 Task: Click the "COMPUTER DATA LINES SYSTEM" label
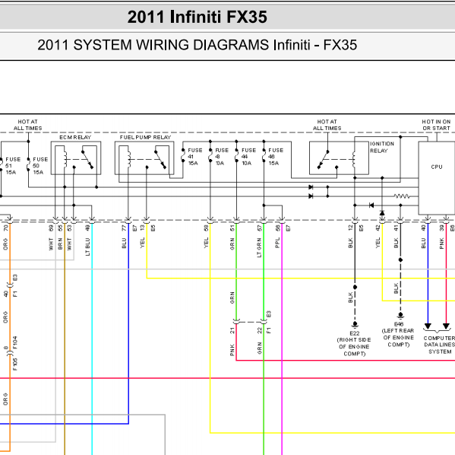439,345
